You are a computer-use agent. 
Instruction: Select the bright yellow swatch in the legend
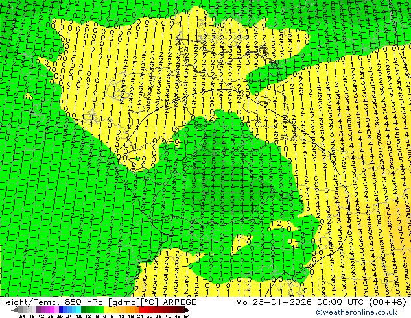106,310
